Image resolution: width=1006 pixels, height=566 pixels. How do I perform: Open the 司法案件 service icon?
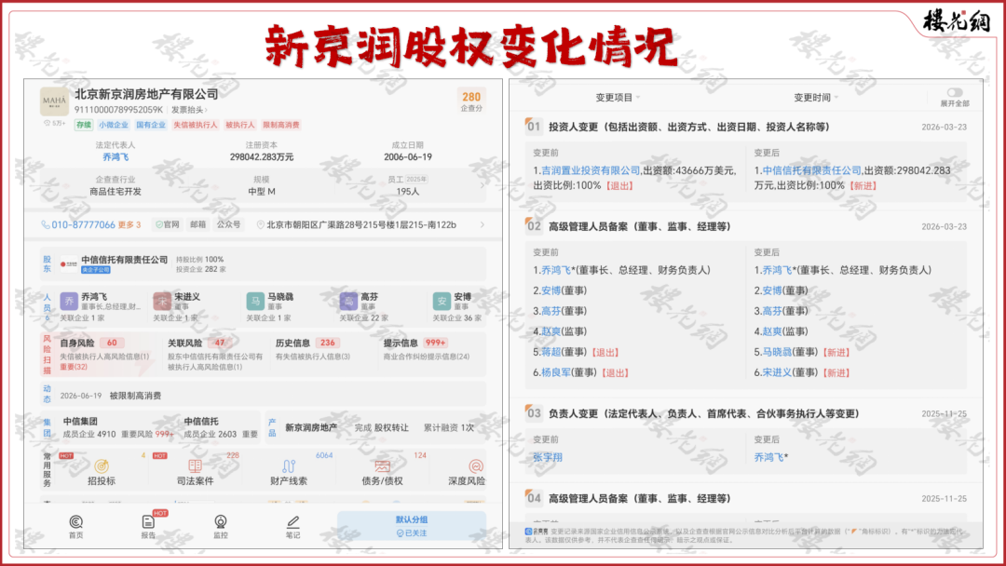pyautogui.click(x=195, y=472)
